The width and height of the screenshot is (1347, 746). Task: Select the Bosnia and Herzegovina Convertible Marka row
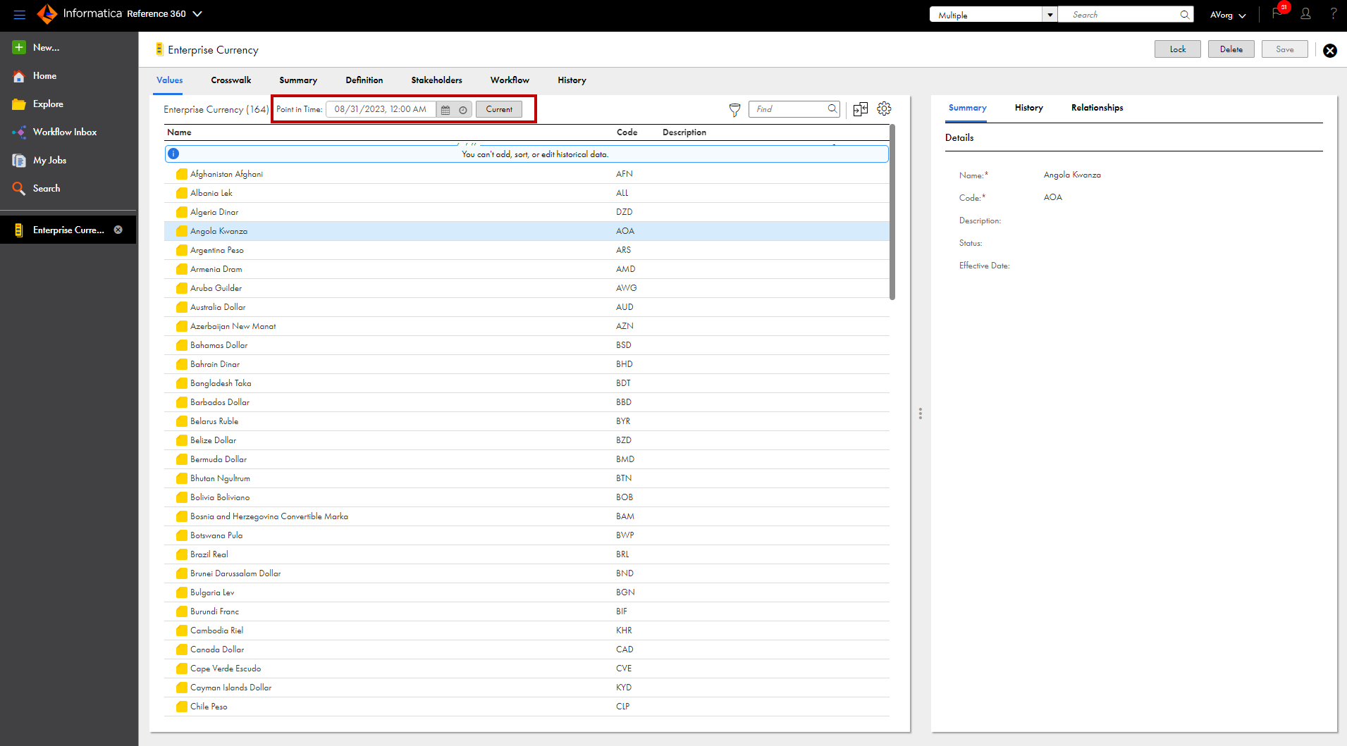[527, 516]
